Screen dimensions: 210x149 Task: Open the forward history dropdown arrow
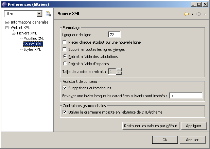[x=205, y=14]
